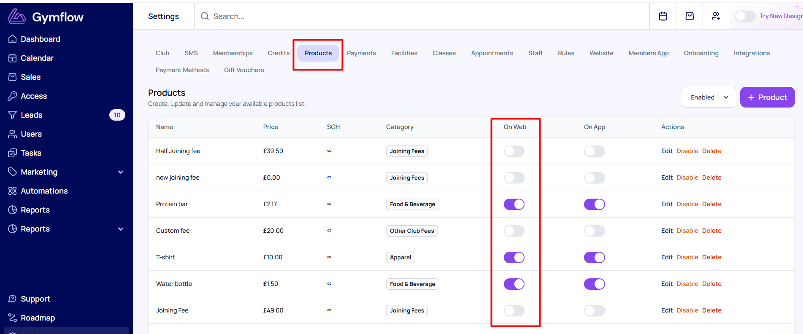Disable On Web toggle for T-shirt
Viewport: 803px width, 334px height.
coord(514,257)
